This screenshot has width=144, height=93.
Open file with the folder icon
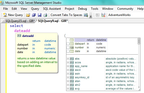28,15
